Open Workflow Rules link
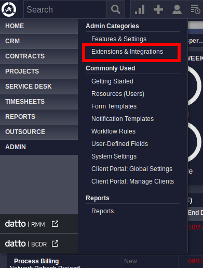 113,131
